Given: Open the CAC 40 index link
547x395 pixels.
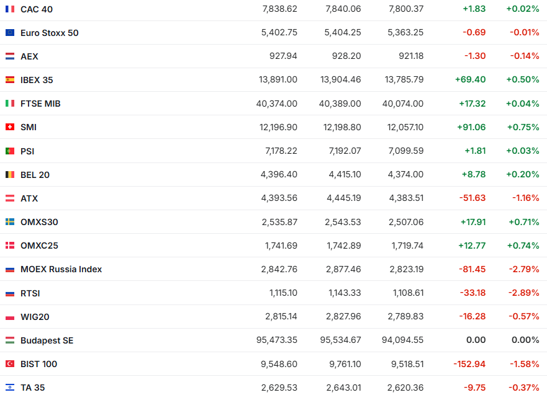Looking at the screenshot, I should point(37,9).
